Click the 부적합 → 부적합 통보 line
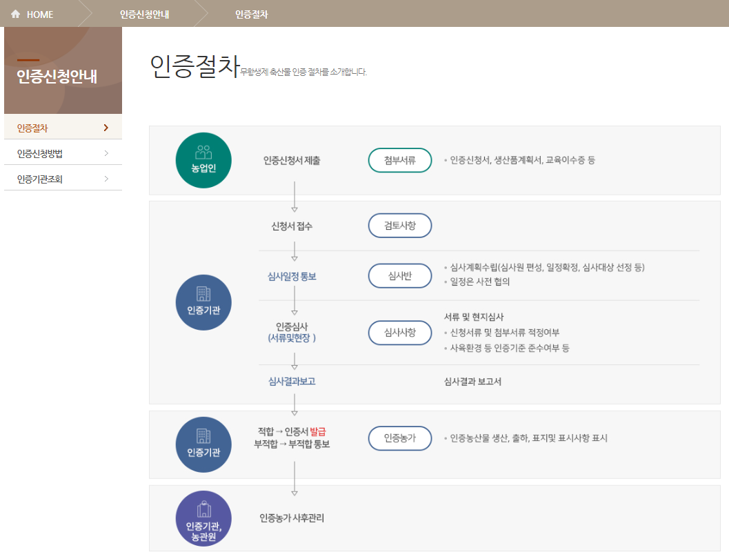The image size is (729, 559). [292, 444]
